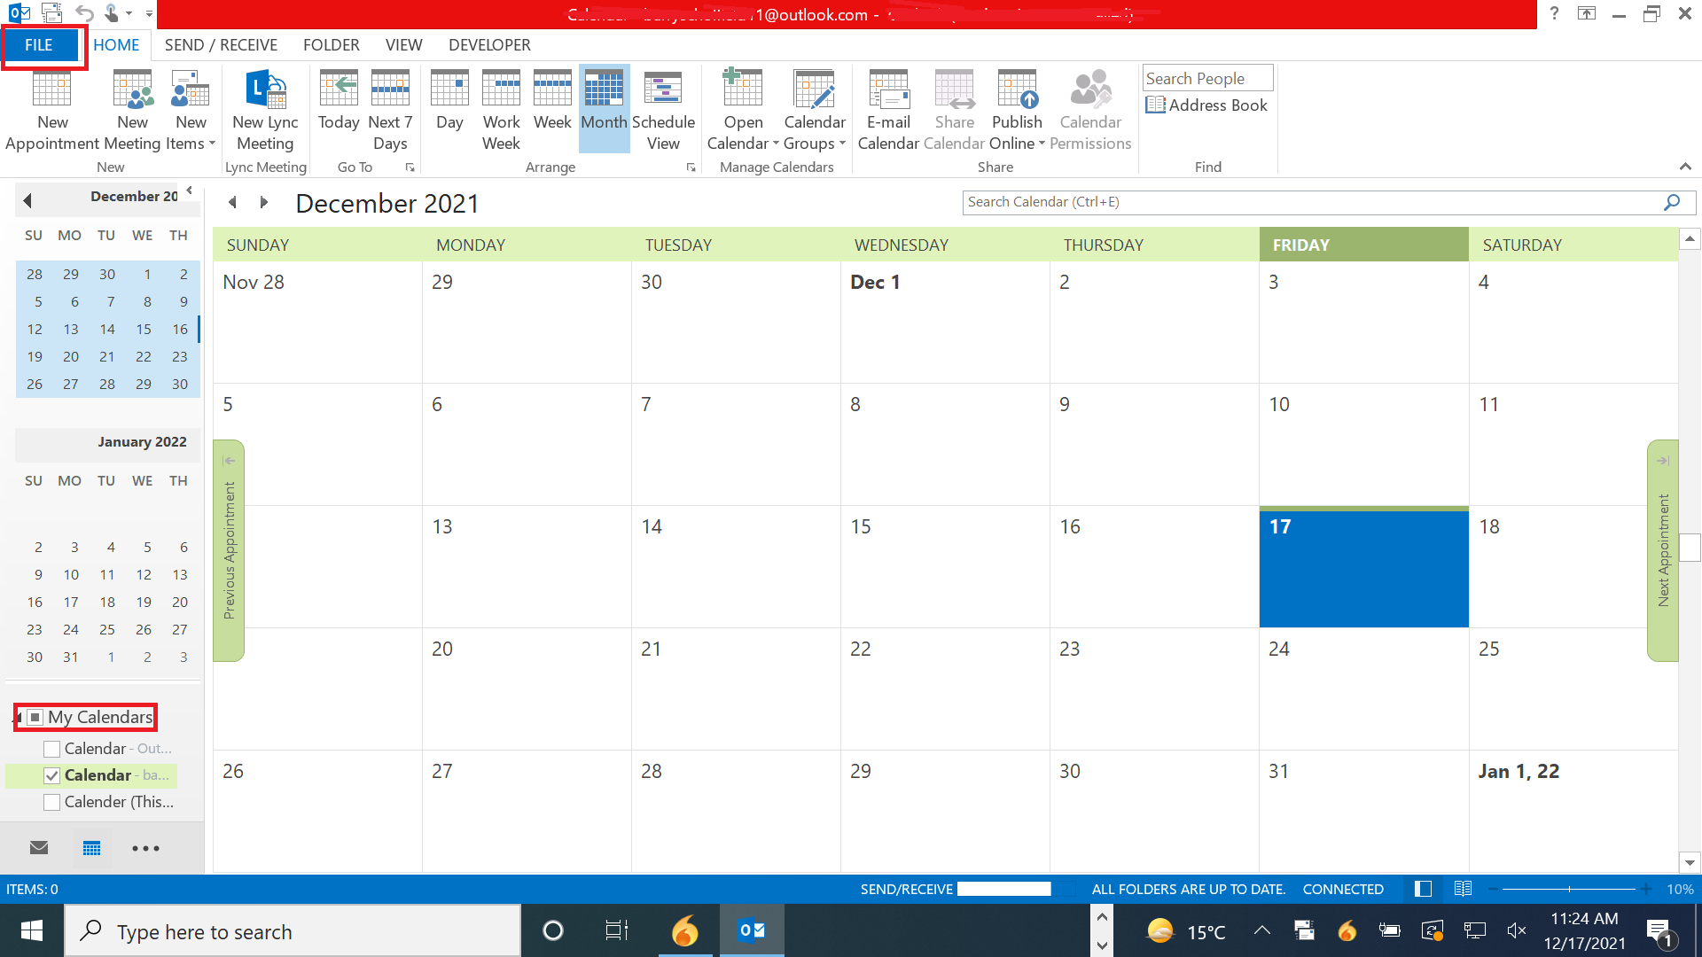
Task: Click the search magnifier icon
Action: (1671, 202)
